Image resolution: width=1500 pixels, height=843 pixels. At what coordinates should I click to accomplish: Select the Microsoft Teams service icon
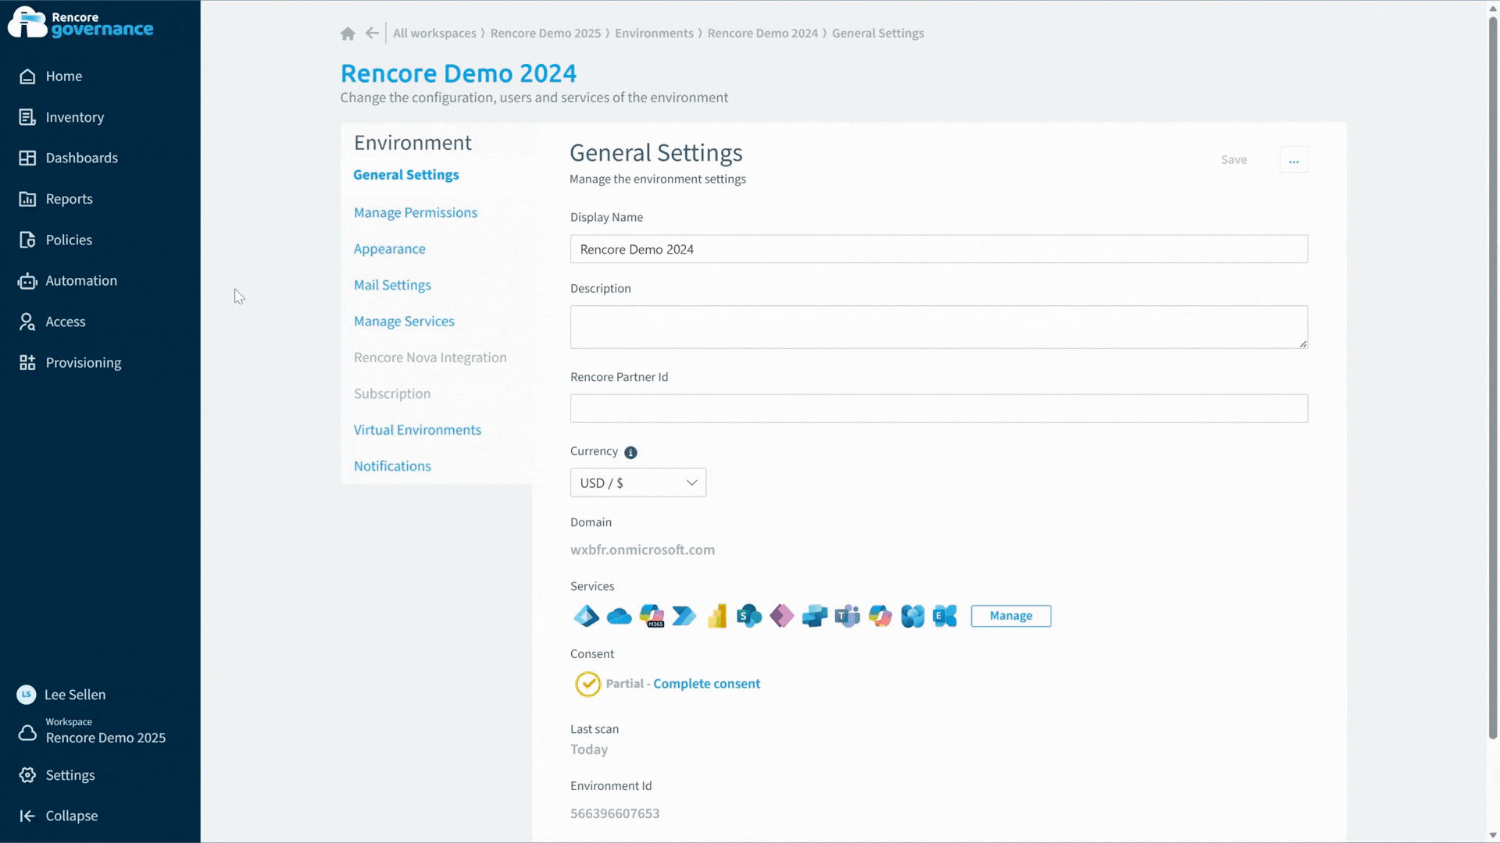(x=848, y=616)
